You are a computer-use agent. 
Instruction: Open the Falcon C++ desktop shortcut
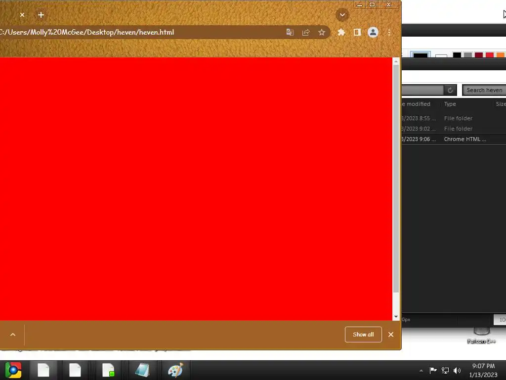481,336
